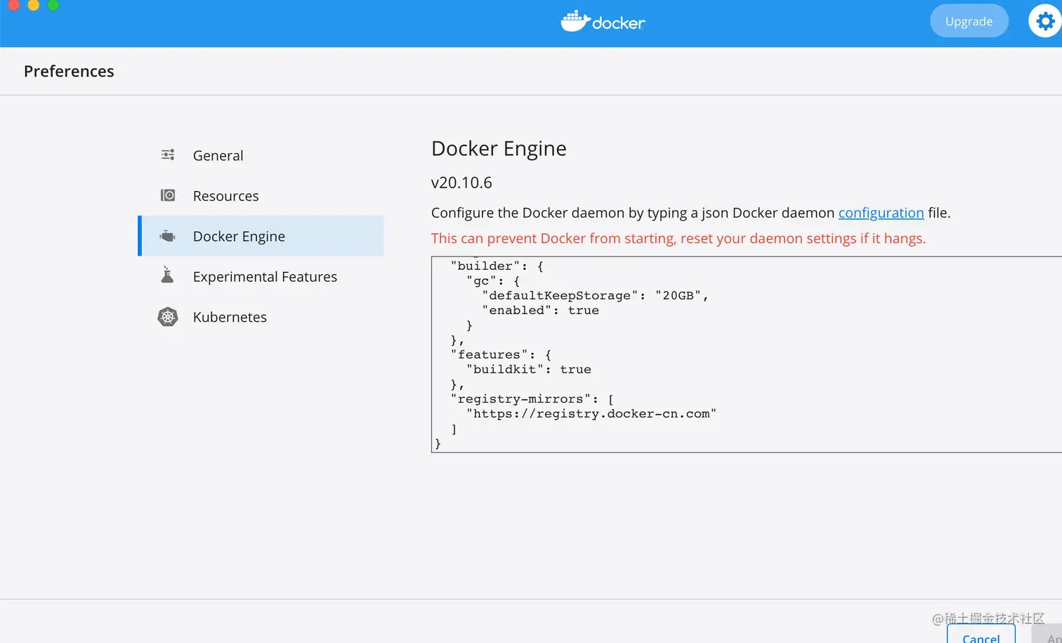The image size is (1062, 643).
Task: Click the red daemon warning message
Action: (x=678, y=238)
